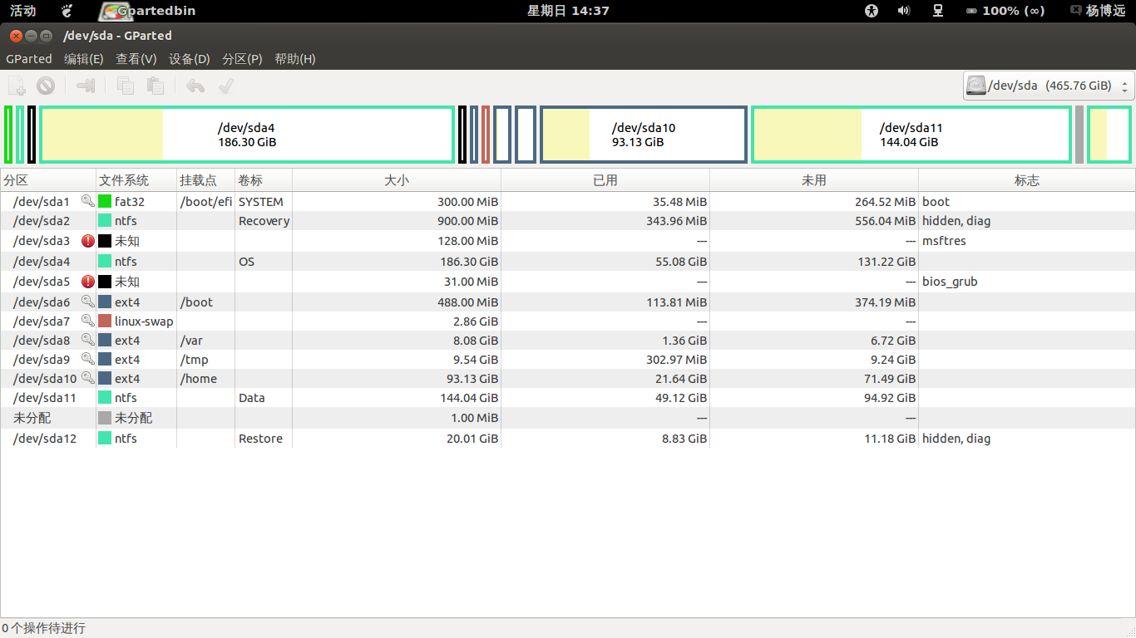Click the 文件系统 column header
This screenshot has height=638, width=1136.
(x=136, y=180)
